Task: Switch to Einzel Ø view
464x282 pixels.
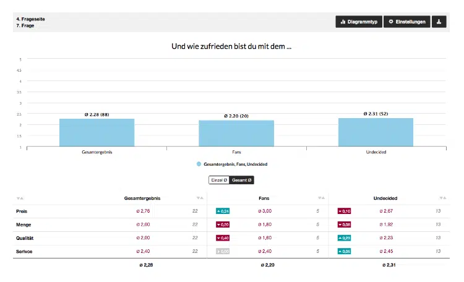Action: point(219,180)
